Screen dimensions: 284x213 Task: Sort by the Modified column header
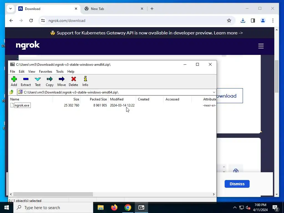coord(122,99)
